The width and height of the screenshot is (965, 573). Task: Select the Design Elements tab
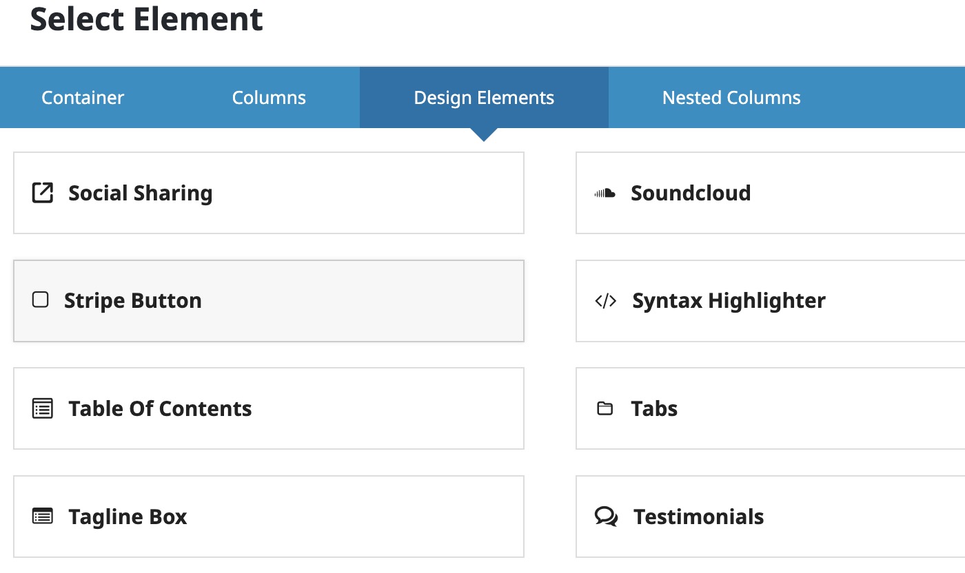pos(484,98)
